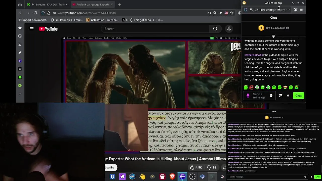Open the Kick popout window's more options ellipsis
322x181 pixels.
click(288, 10)
